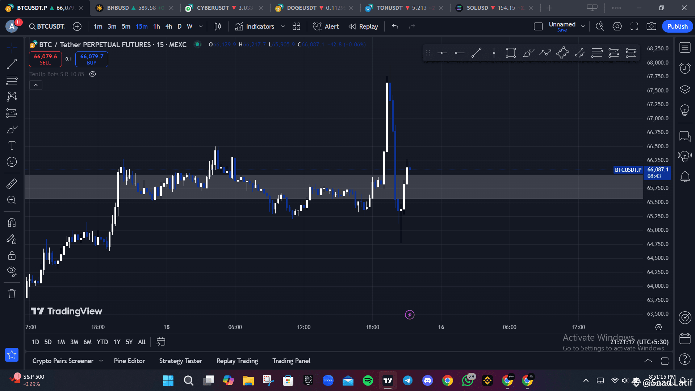Expand the bottom panel chevron
Screen dimensions: 695x391
pyautogui.click(x=648, y=361)
